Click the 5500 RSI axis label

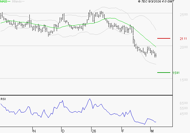tap(184, 108)
